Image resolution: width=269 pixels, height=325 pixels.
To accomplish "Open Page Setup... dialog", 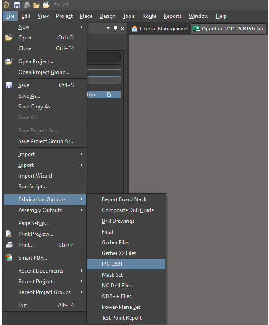I will (x=45, y=223).
